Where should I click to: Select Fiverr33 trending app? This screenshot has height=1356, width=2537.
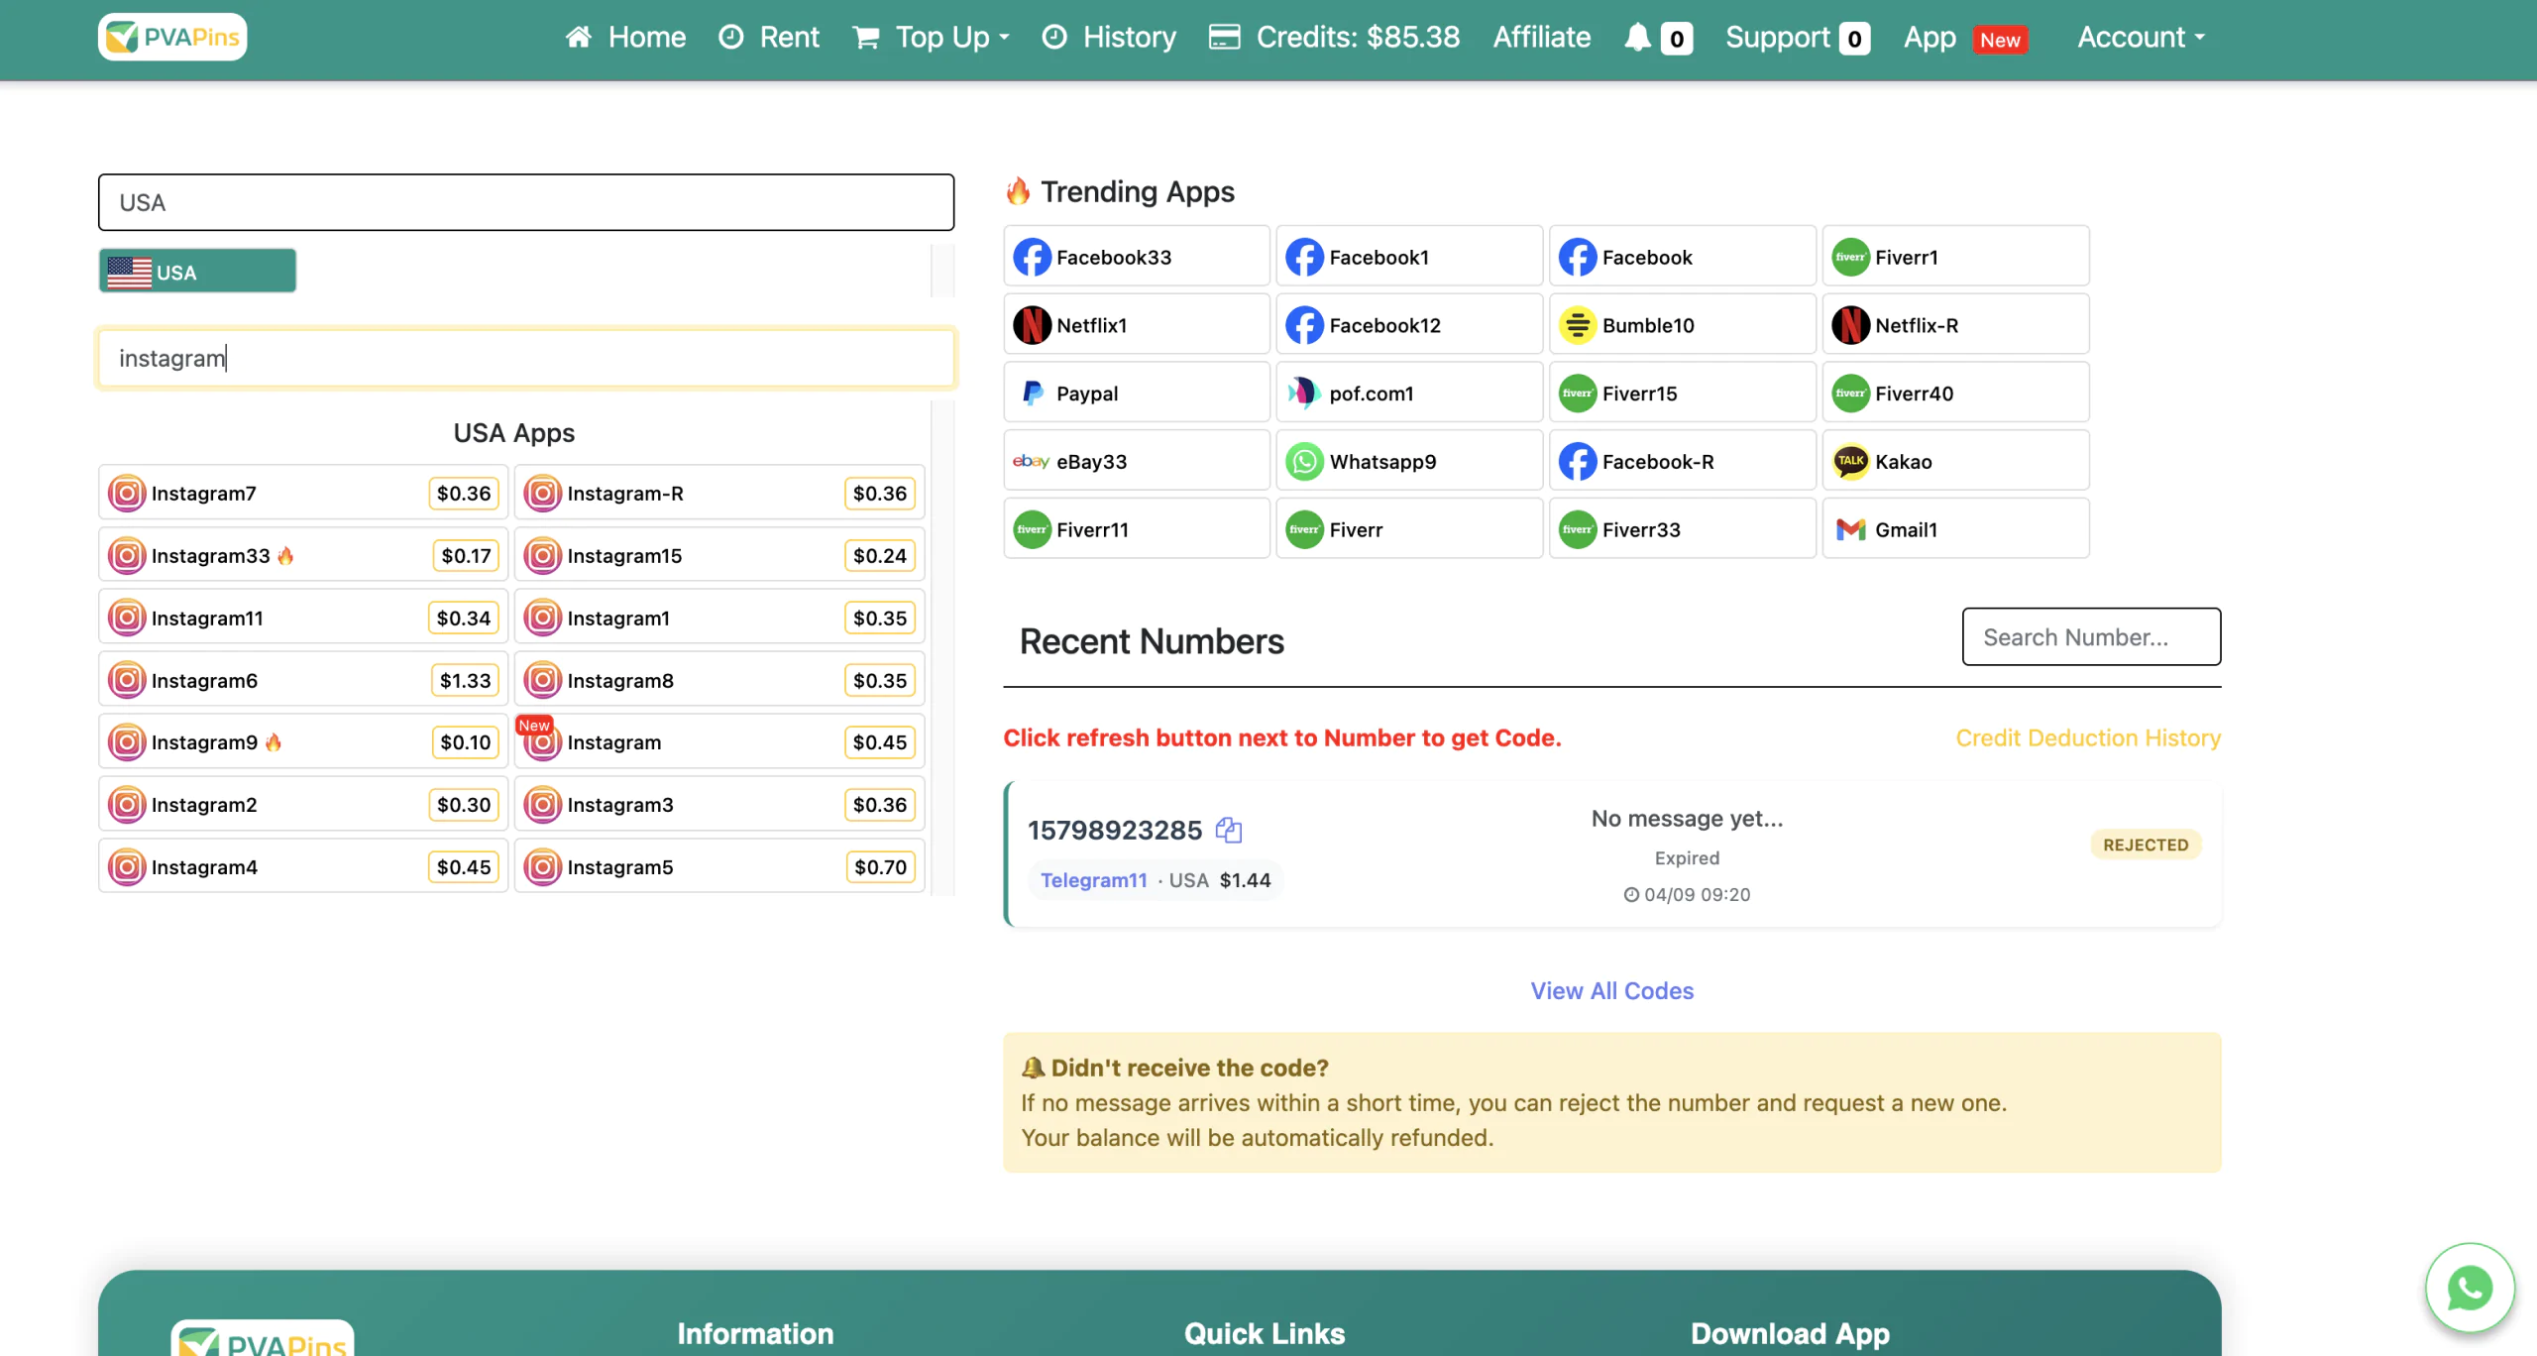point(1683,529)
